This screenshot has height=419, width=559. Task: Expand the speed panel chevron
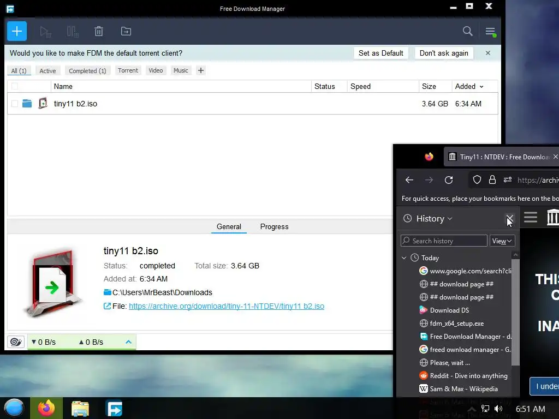tap(128, 342)
